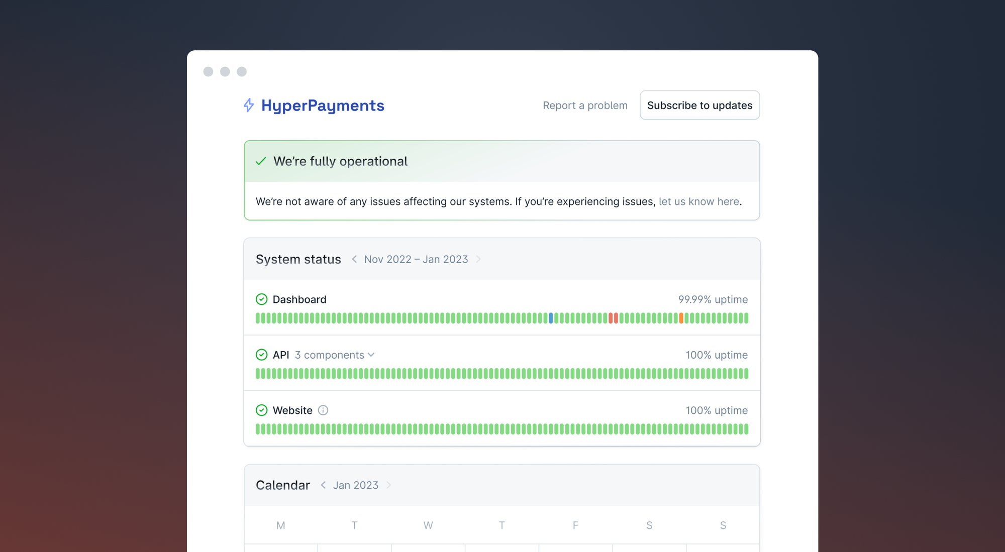Screen dimensions: 1005x552
Task: Click the API green check status icon
Action: point(261,355)
